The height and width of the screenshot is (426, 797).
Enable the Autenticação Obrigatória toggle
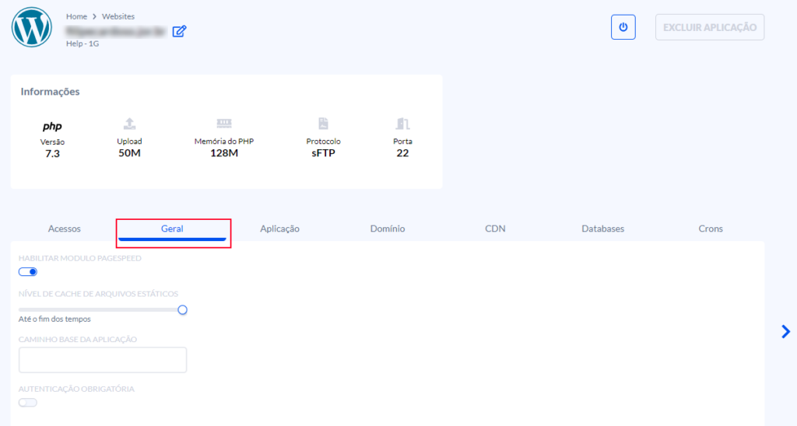point(28,402)
